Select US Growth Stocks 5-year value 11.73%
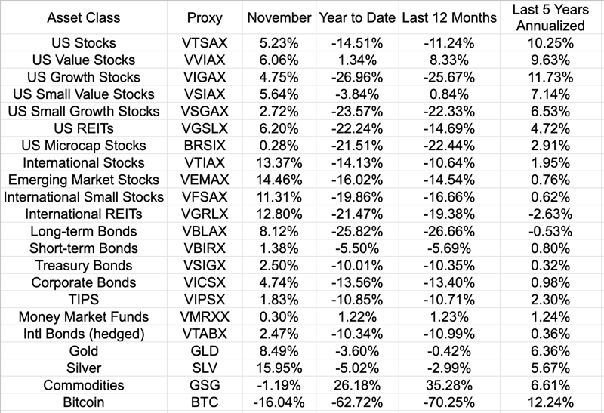Viewport: 604px width, 413px height. (550, 77)
